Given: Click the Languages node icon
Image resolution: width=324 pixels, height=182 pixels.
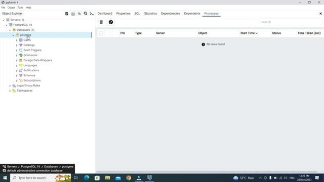Looking at the screenshot, I should (x=21, y=65).
